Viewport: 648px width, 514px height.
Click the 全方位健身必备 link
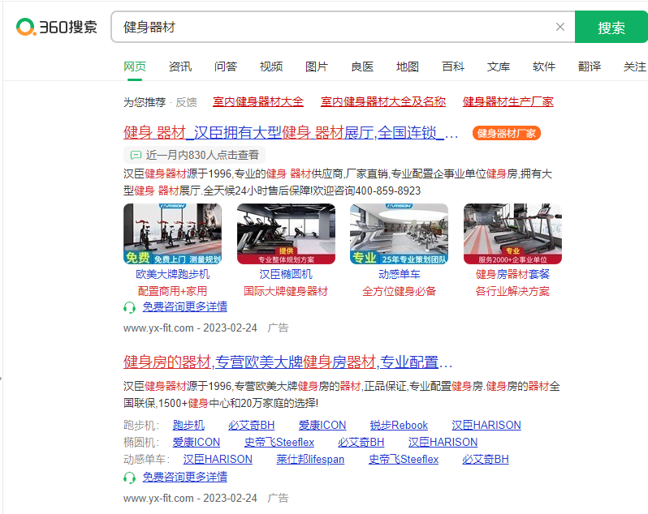(x=400, y=291)
